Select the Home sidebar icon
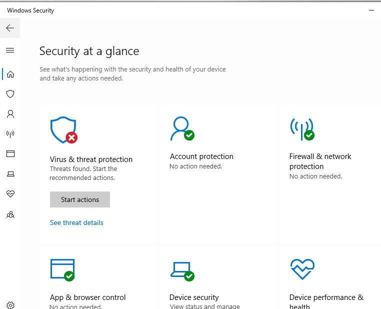This screenshot has width=381, height=309. [10, 74]
